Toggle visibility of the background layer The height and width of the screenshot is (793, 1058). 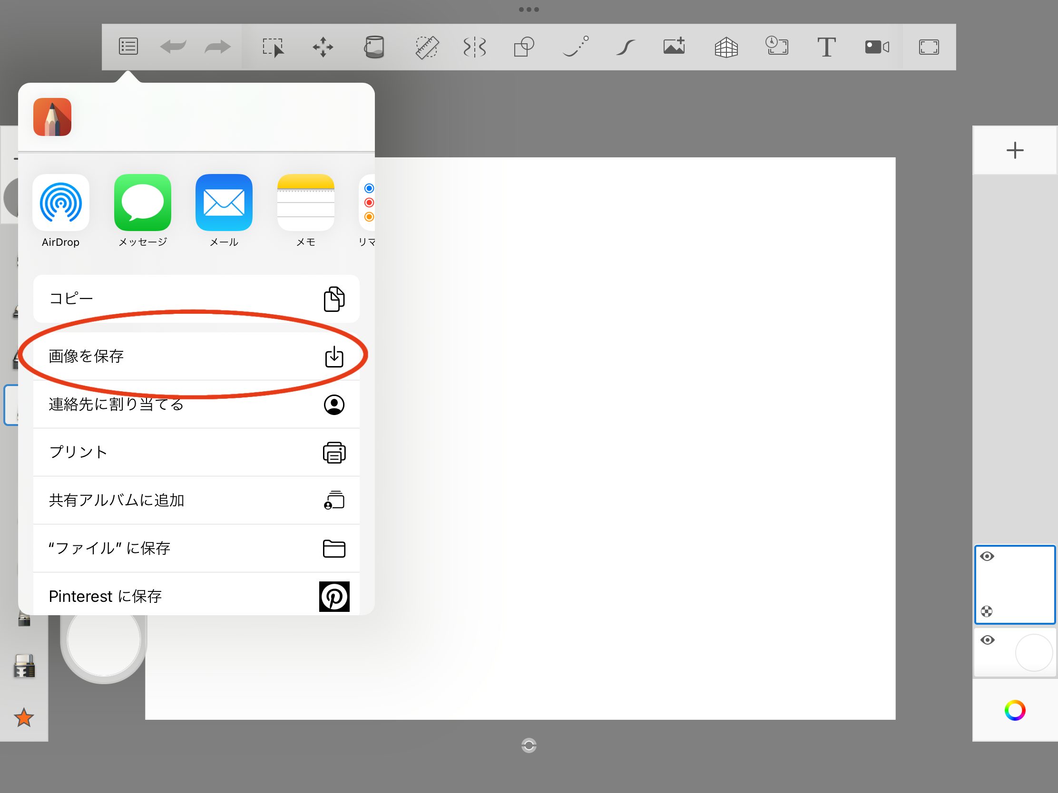[x=987, y=640]
